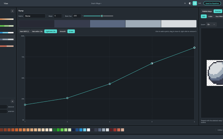Select the darkest first ramp color step
Viewport: 223px width, 139px height.
36,24
